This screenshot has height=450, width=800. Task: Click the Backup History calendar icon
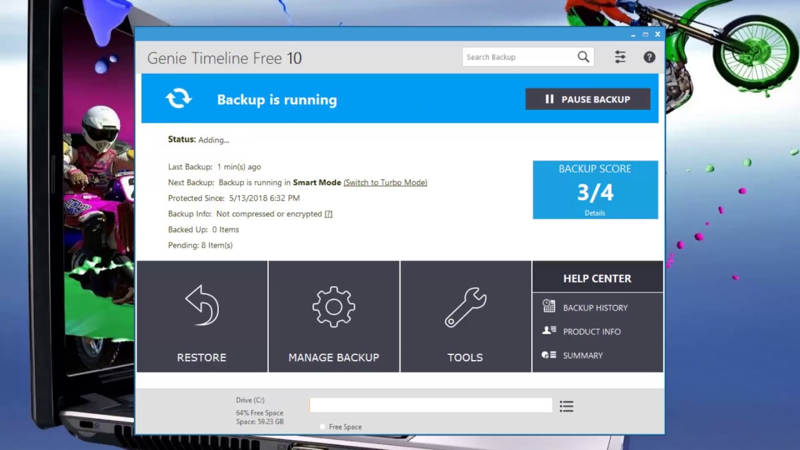[x=549, y=306]
